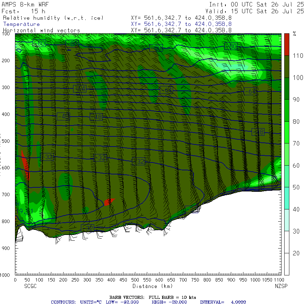Select the "INTERVAL= 4.0000" footer value

pos(223,302)
